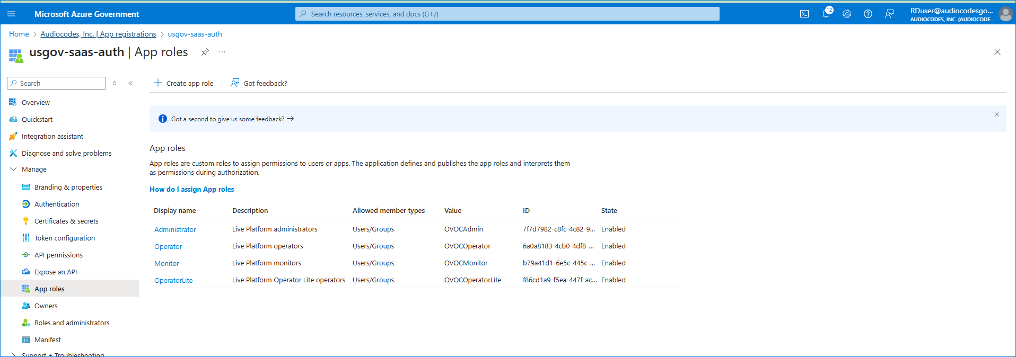Select the OVOCOperatorLite value cell
Image resolution: width=1016 pixels, height=357 pixels.
click(472, 280)
